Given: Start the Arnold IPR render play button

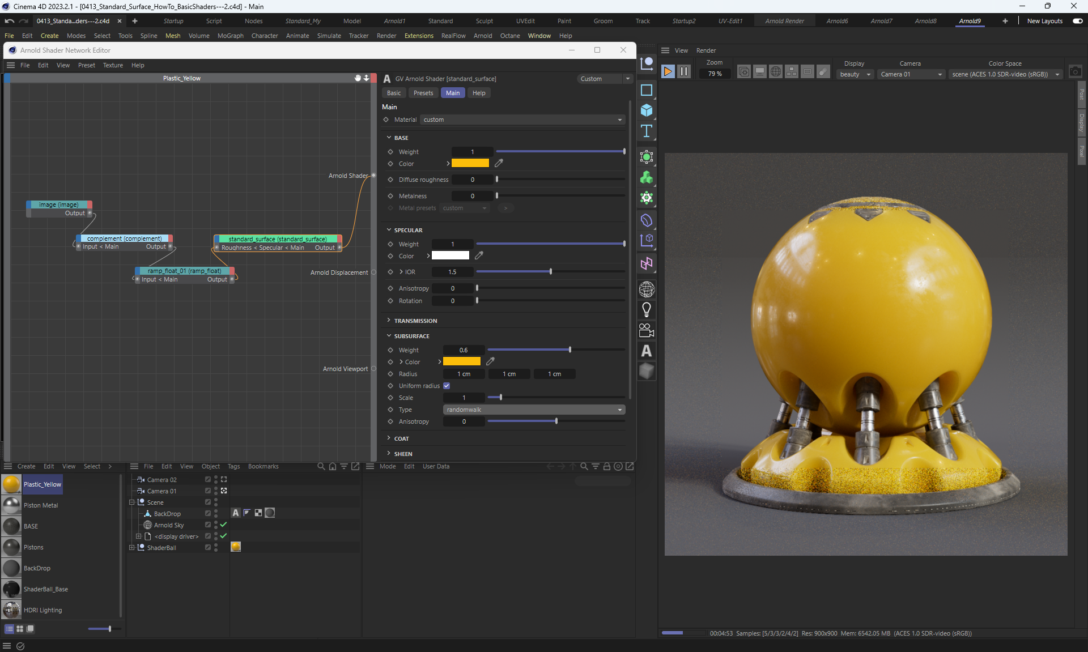Looking at the screenshot, I should [668, 71].
